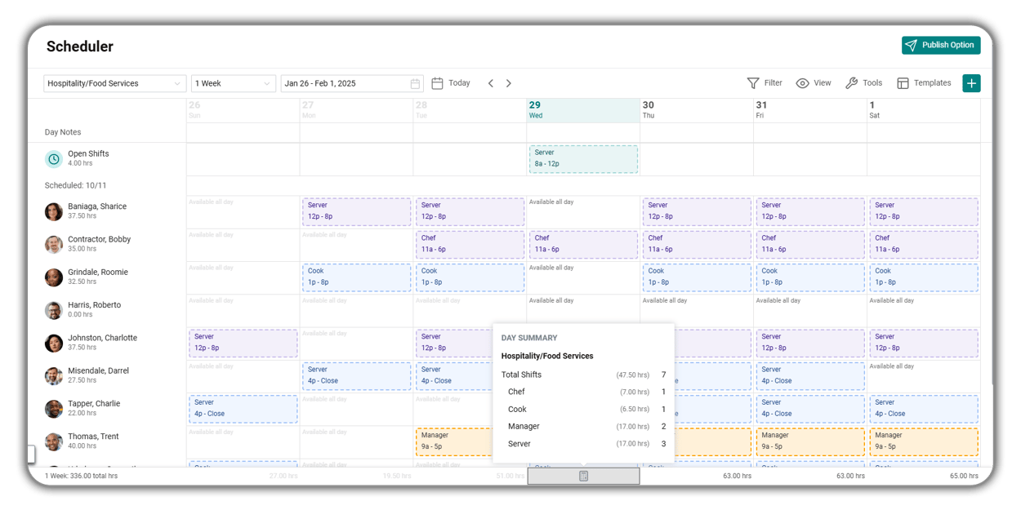The image size is (1021, 510).
Task: Click the next week chevron arrow
Action: tap(508, 82)
